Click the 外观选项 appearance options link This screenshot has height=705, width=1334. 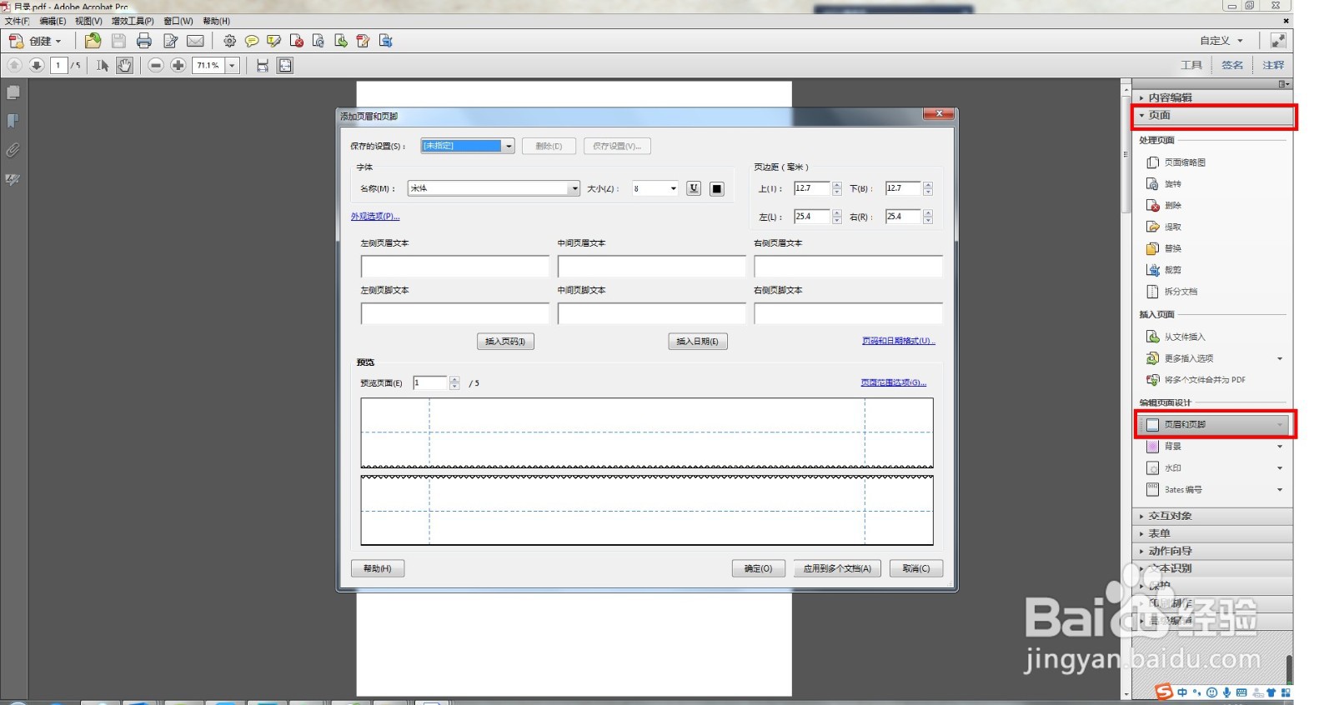click(x=375, y=216)
